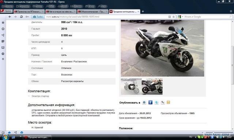Click the feed icon in address bar
The image size is (234, 140).
[170, 17]
